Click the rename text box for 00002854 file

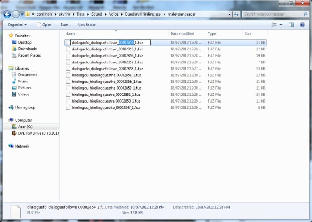(111, 42)
